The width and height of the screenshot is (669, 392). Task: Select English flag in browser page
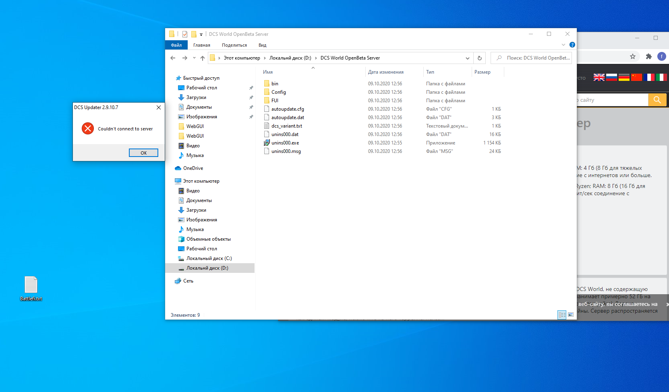click(599, 77)
